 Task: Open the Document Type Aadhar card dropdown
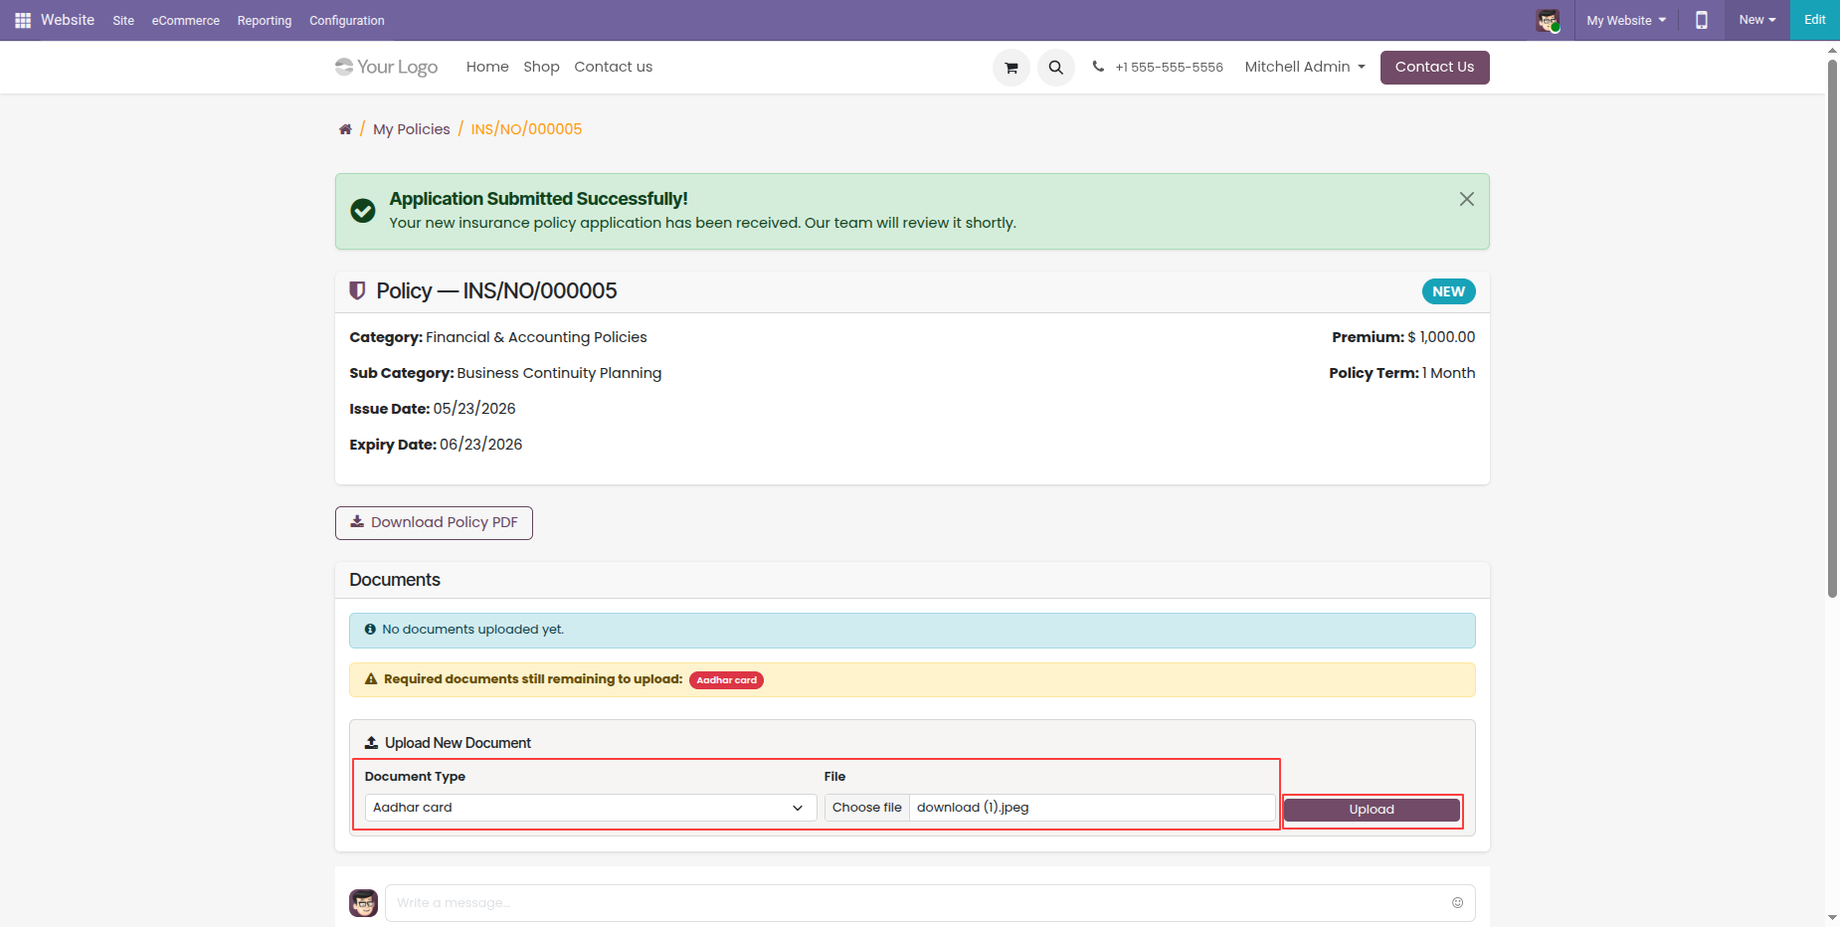pos(591,808)
